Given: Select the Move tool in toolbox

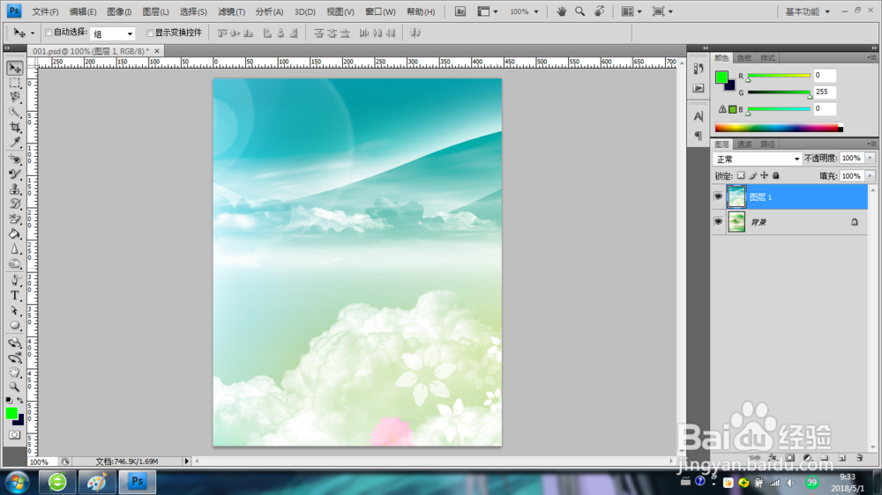Looking at the screenshot, I should (x=15, y=68).
